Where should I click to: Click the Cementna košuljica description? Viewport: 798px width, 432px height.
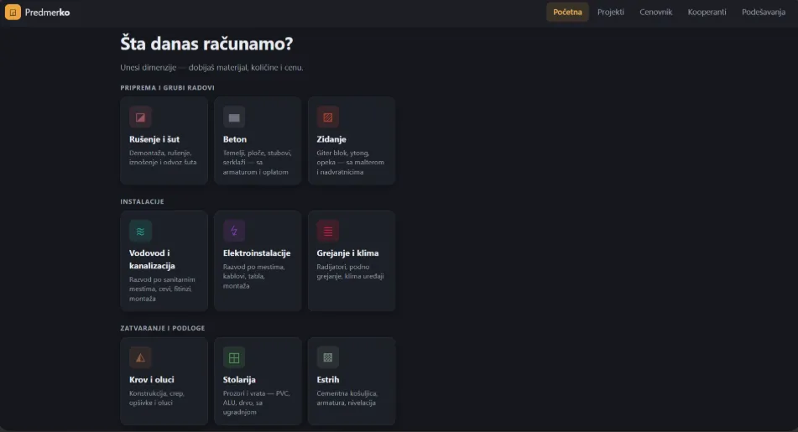tap(347, 398)
